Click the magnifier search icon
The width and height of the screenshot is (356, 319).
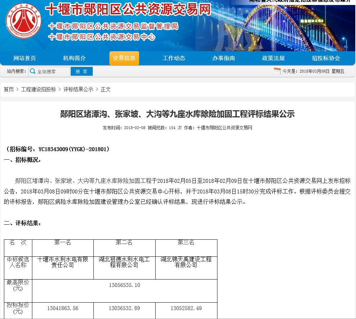pos(33,71)
